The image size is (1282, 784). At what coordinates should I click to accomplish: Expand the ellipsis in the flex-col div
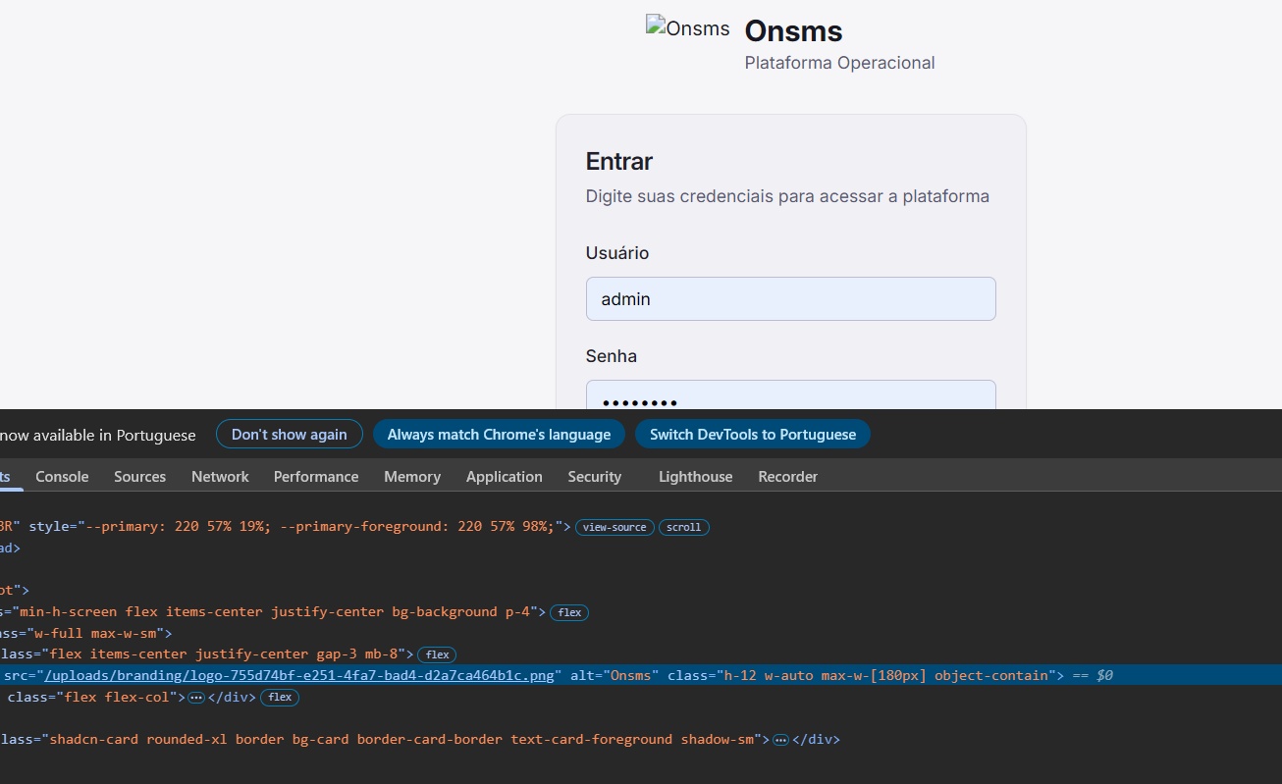coord(196,698)
